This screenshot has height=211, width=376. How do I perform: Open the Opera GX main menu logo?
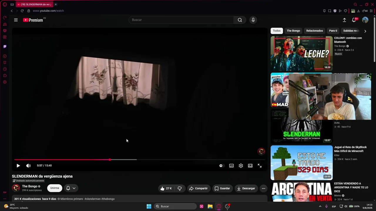(5, 4)
